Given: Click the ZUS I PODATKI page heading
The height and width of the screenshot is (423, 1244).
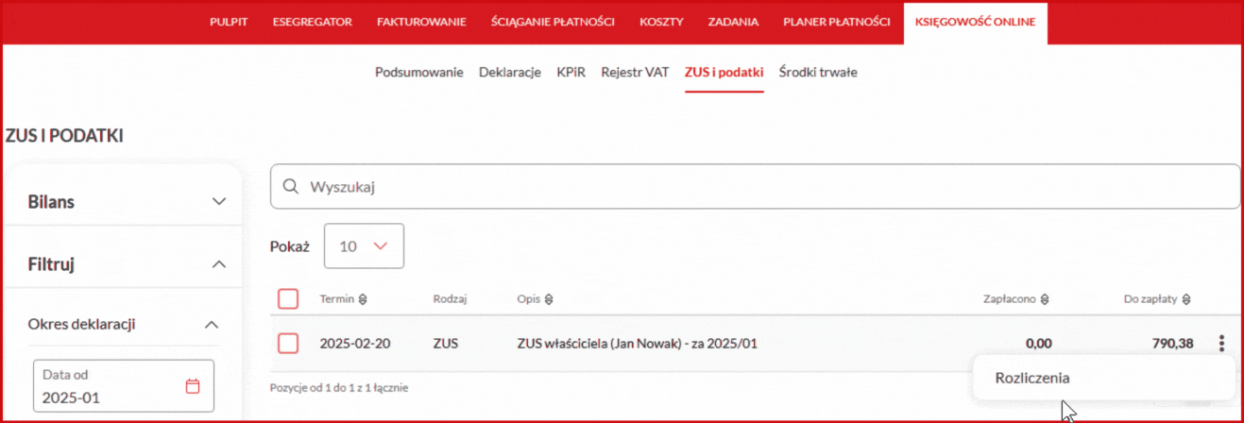Looking at the screenshot, I should point(64,136).
